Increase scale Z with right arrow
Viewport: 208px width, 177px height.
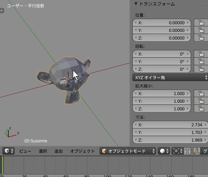(188, 109)
